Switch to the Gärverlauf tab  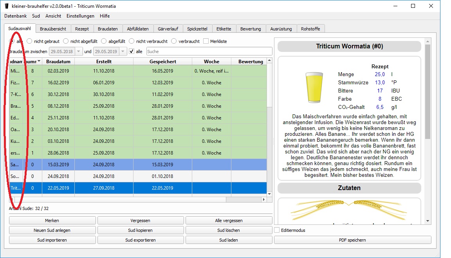pos(168,29)
